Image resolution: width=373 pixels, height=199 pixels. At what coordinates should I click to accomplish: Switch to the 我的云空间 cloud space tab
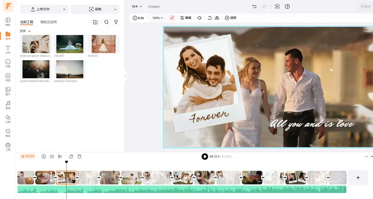[49, 22]
